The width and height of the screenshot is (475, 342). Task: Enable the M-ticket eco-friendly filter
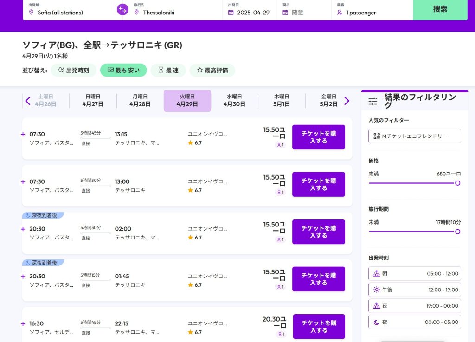point(414,136)
